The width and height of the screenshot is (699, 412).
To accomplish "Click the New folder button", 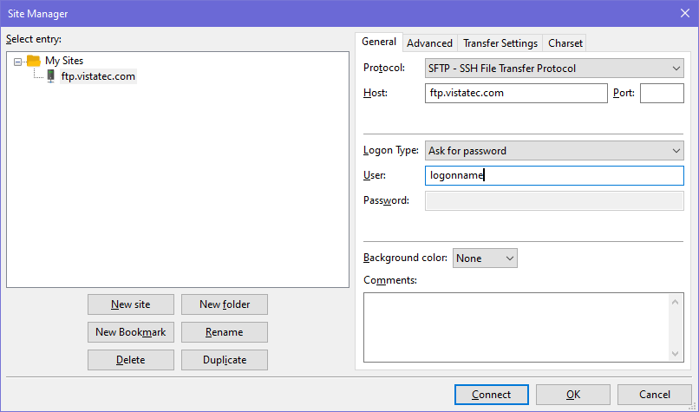I will [x=225, y=304].
